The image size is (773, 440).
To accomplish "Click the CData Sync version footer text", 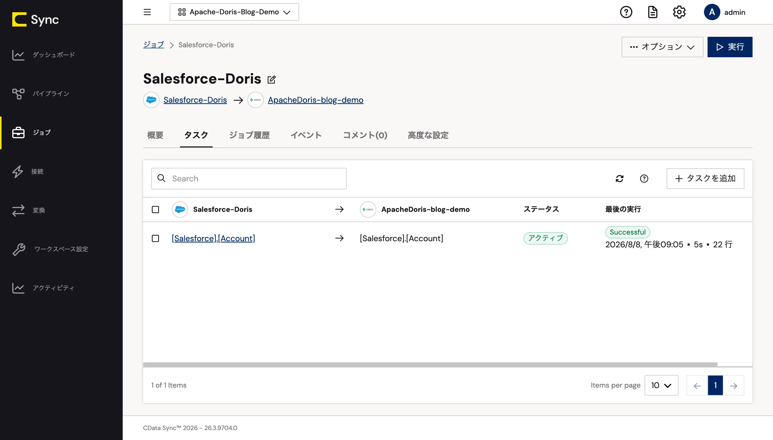I will point(190,428).
